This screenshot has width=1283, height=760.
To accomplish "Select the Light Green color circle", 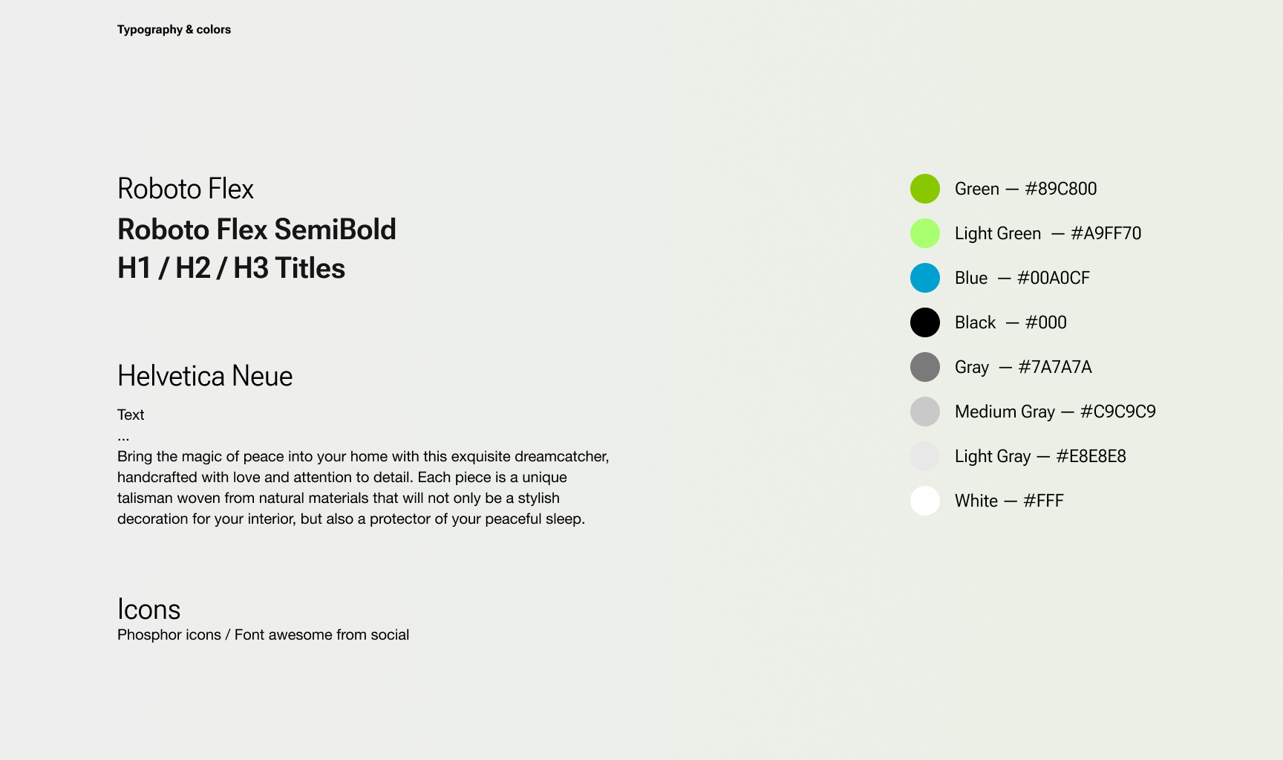I will (x=925, y=233).
